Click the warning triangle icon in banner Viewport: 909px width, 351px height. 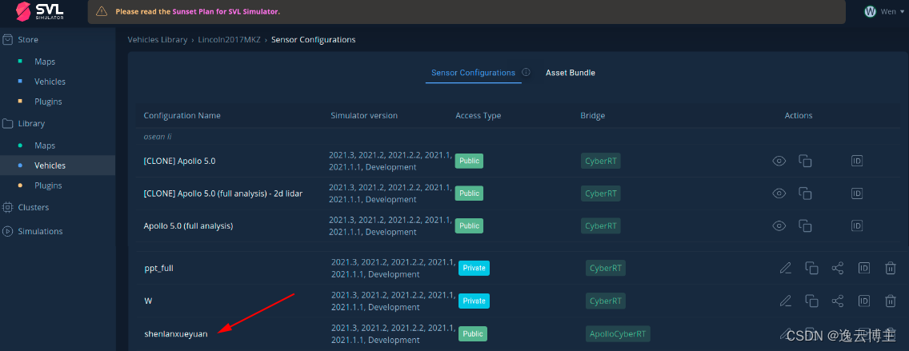tap(102, 11)
